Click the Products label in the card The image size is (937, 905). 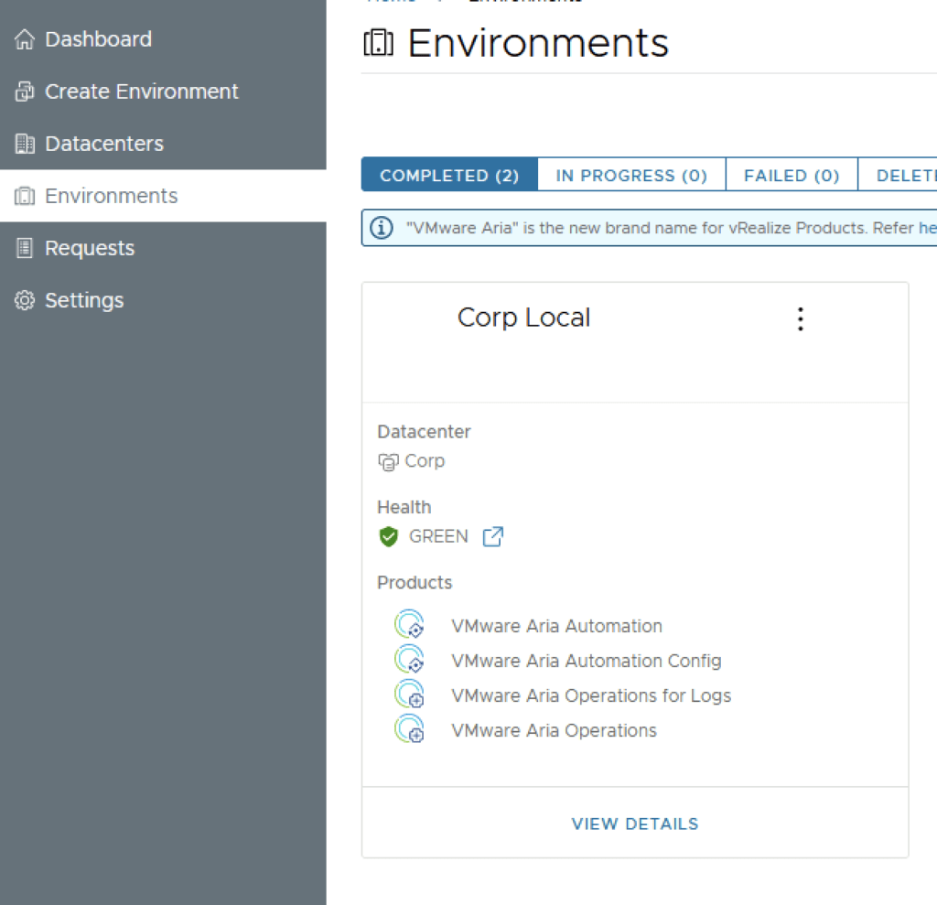[x=415, y=582]
